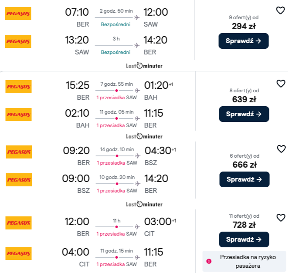Click Pegasus logo for 09:20 BER–BSZ flight
The width and height of the screenshot is (289, 273).
click(18, 152)
